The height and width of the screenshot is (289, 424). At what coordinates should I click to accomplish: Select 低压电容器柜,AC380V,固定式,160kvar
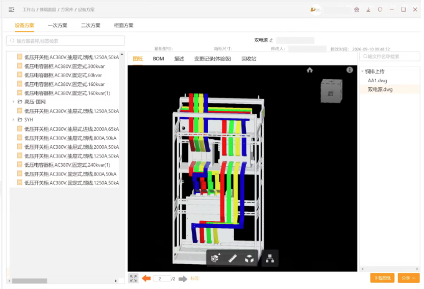64,84
